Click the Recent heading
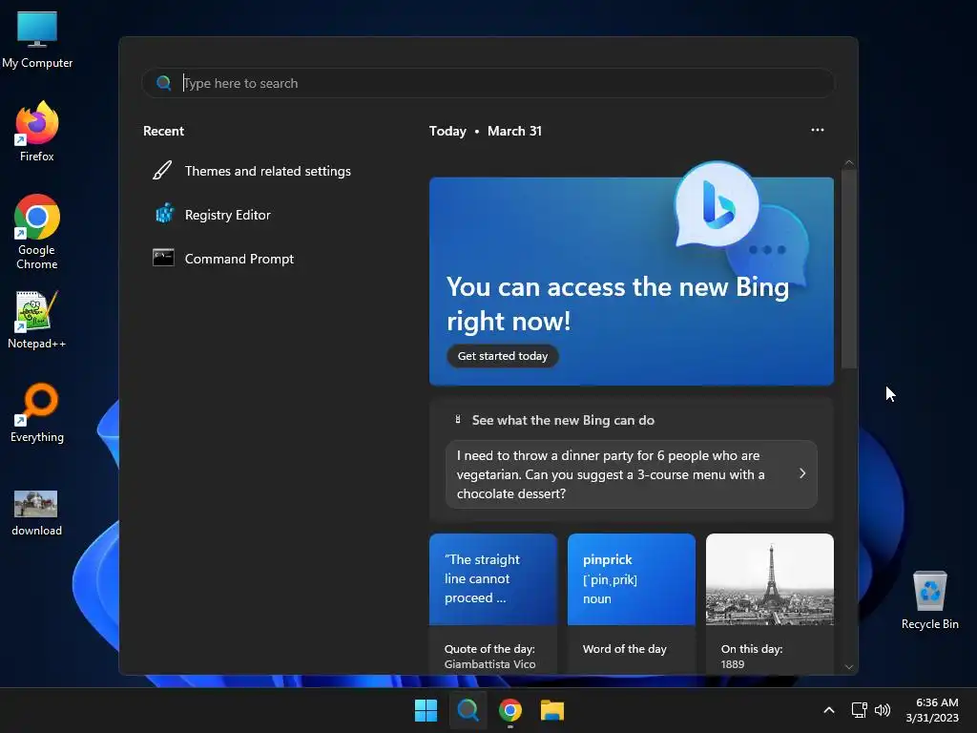The width and height of the screenshot is (977, 733). (x=163, y=131)
